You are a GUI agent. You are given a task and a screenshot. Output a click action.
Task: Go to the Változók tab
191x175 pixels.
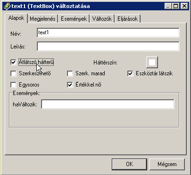click(102, 19)
